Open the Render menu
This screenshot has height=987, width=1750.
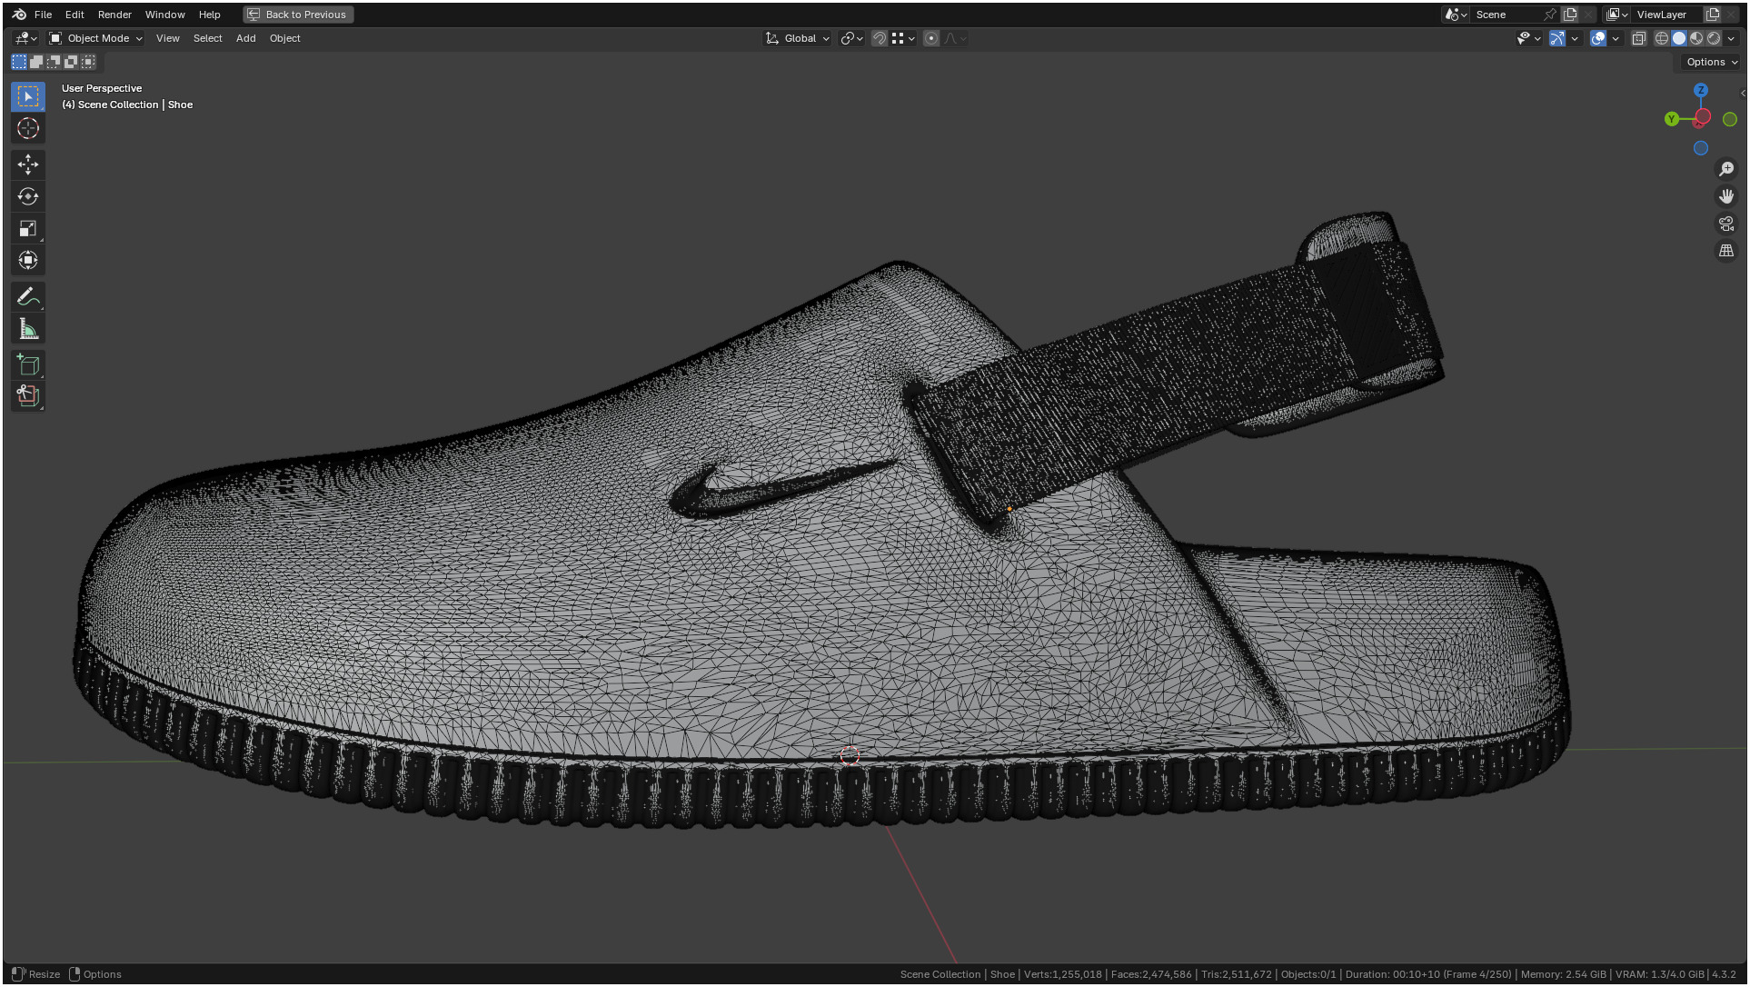coord(114,15)
